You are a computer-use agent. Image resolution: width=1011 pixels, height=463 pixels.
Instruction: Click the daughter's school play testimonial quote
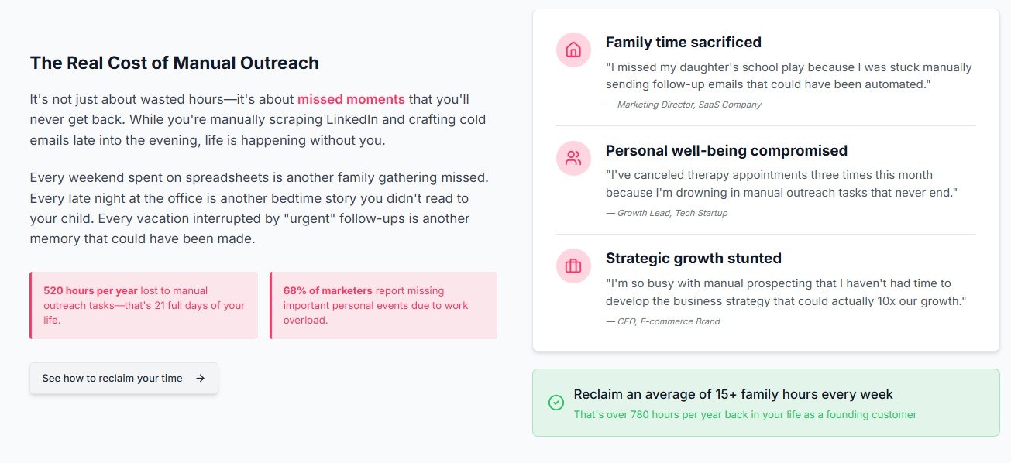coord(788,76)
